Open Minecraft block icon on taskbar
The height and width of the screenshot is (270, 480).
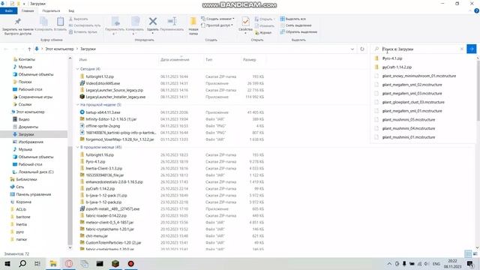115,263
